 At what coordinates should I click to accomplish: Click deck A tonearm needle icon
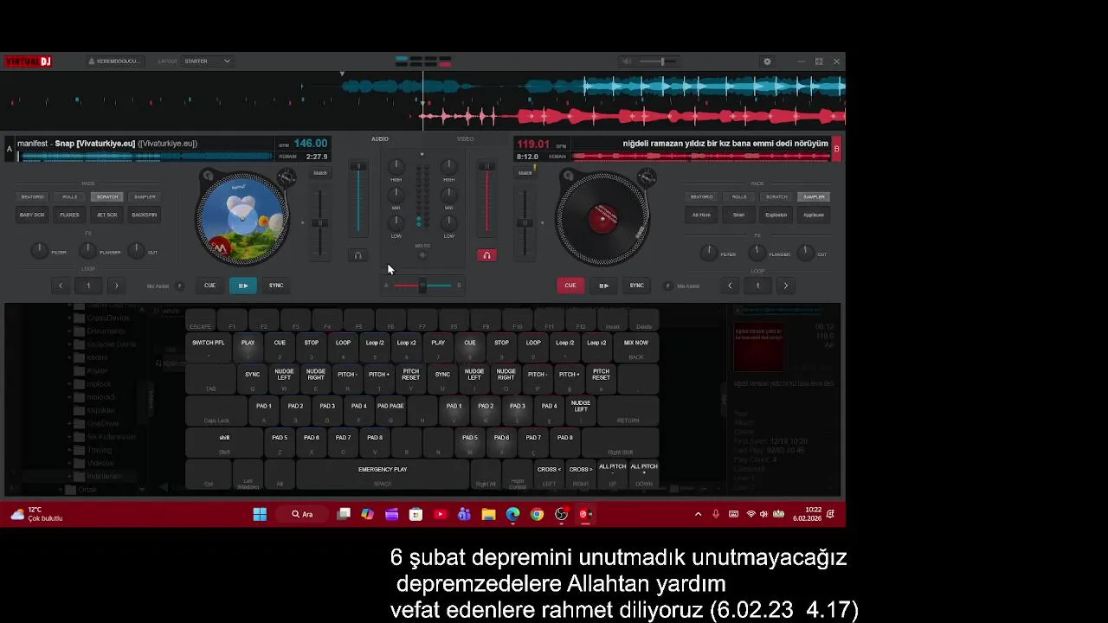tap(286, 177)
